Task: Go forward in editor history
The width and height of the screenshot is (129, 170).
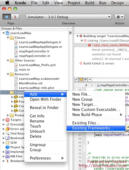Action: coord(92,85)
